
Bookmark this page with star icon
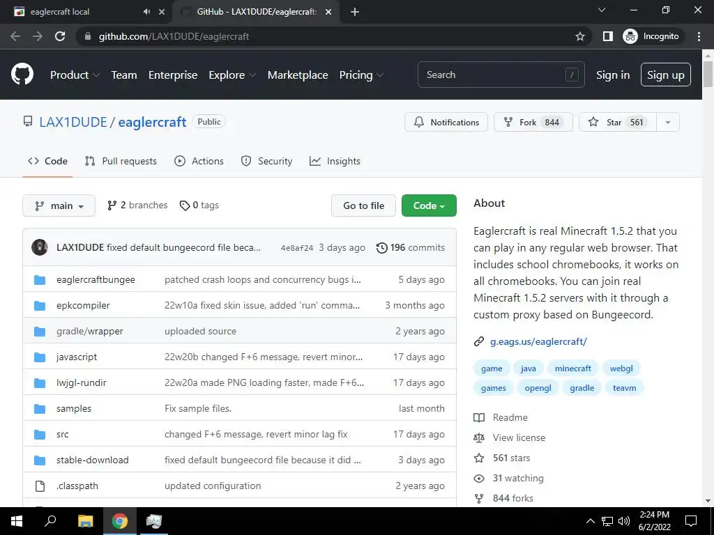[x=579, y=36]
